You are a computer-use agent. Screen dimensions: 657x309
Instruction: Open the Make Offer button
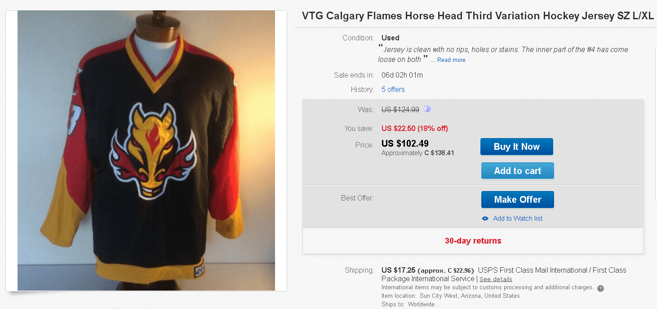[518, 200]
